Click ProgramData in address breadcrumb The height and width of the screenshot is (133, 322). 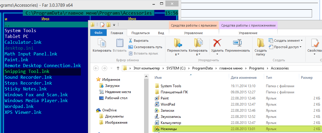[x=202, y=68]
